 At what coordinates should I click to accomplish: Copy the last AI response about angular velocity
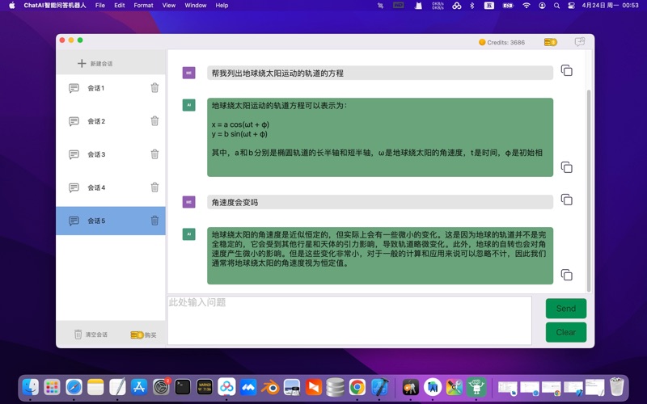click(x=566, y=275)
